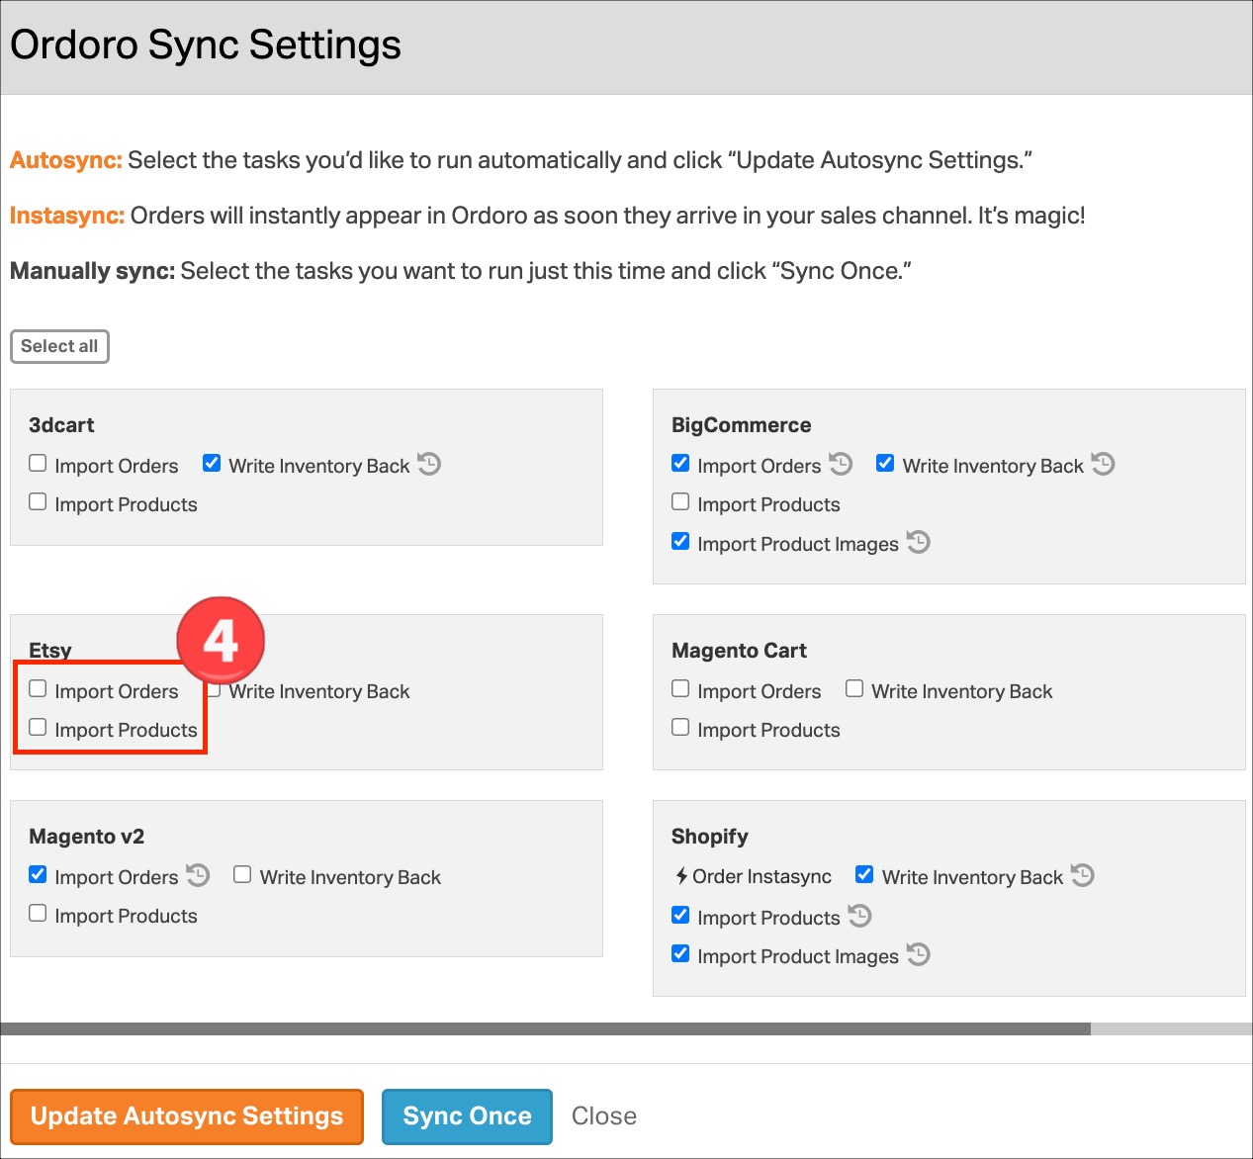Uncheck 3dcart Write Inventory Back
The image size is (1253, 1159).
click(x=212, y=463)
